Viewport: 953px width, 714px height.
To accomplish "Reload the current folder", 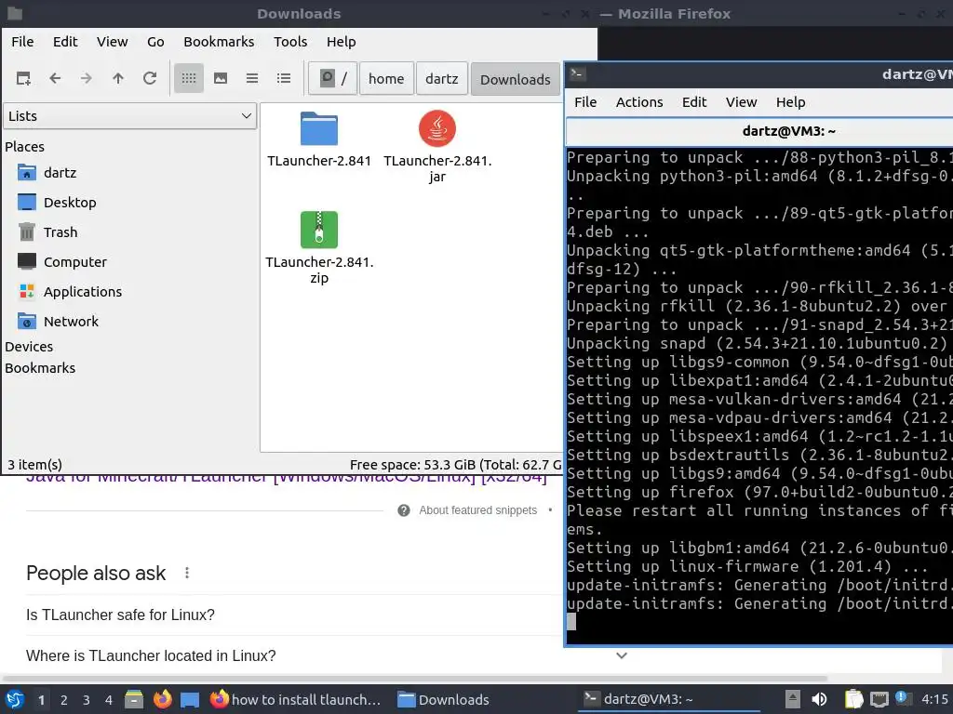I will click(x=150, y=78).
